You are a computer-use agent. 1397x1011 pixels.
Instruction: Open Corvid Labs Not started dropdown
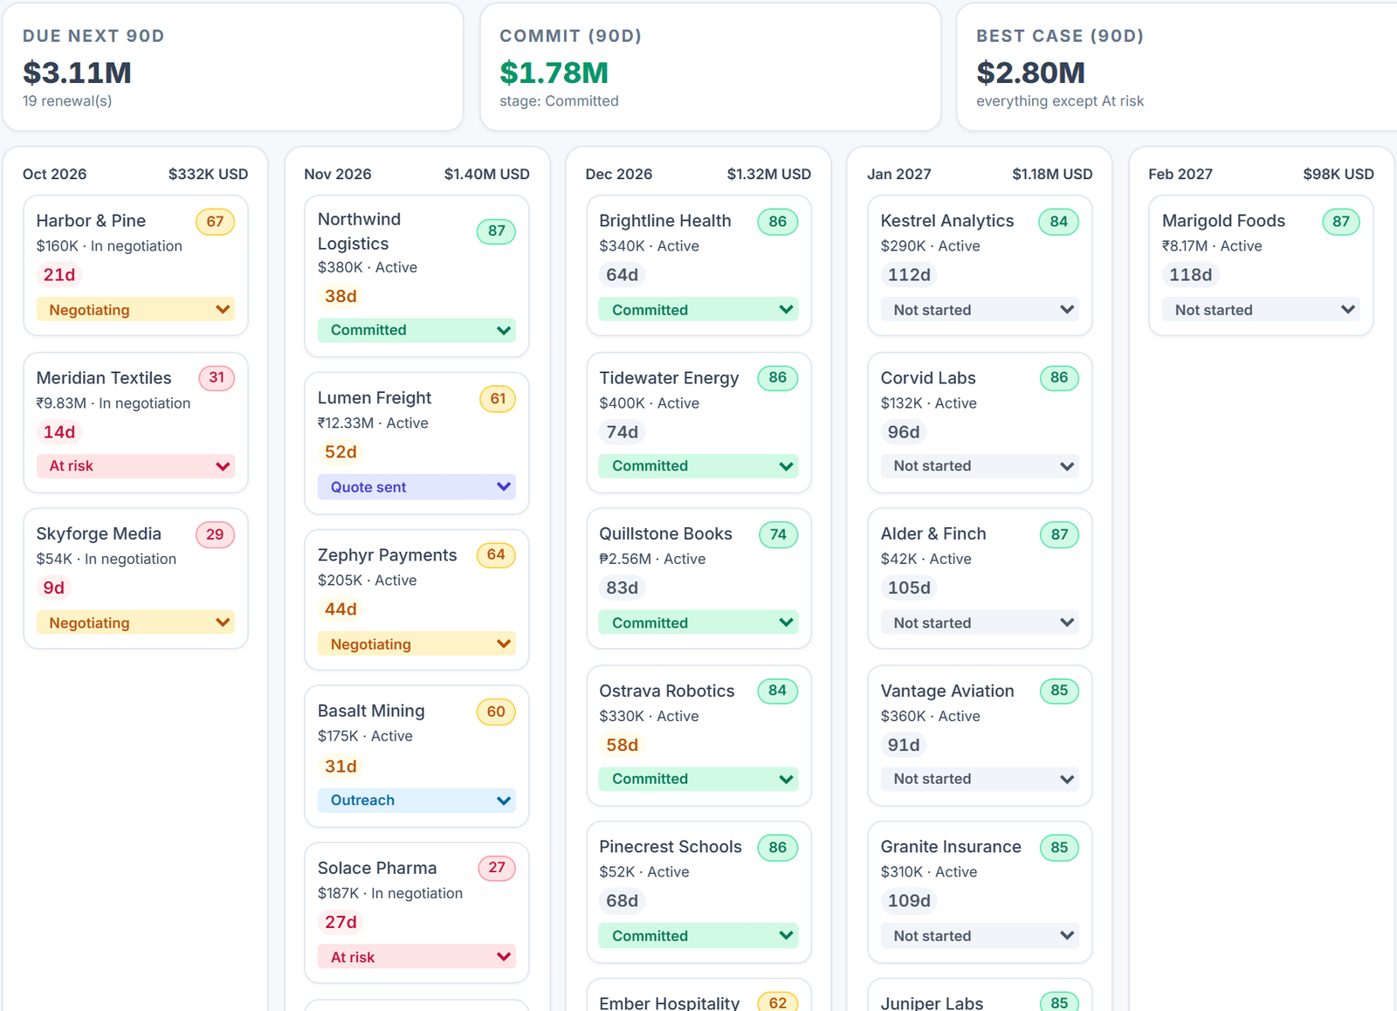[980, 466]
